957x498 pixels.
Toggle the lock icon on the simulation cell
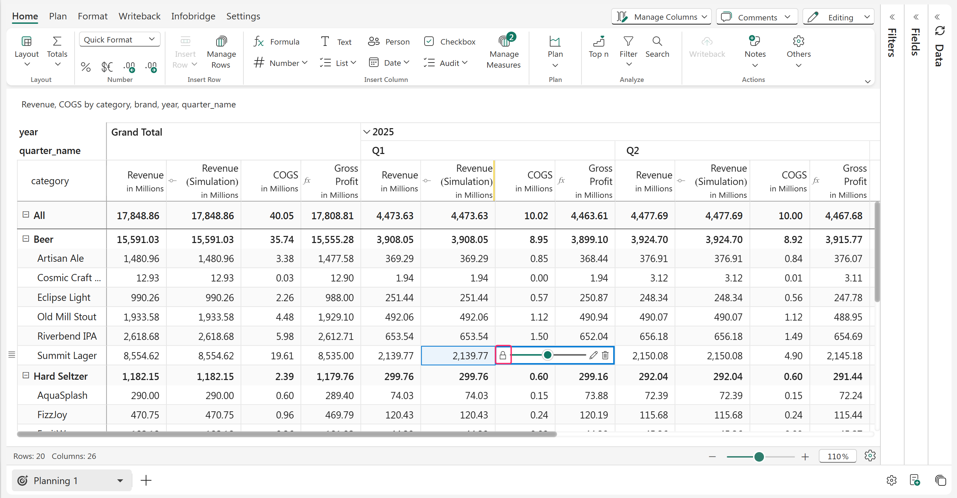point(503,355)
